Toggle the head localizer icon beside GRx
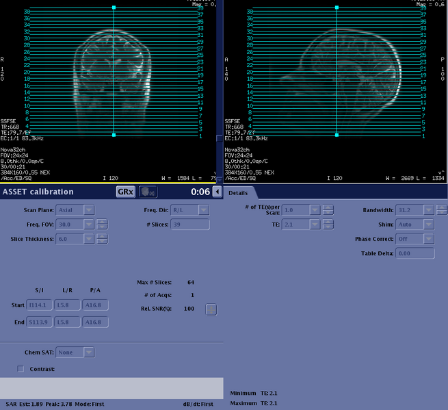The width and height of the screenshot is (448, 410). (x=148, y=192)
